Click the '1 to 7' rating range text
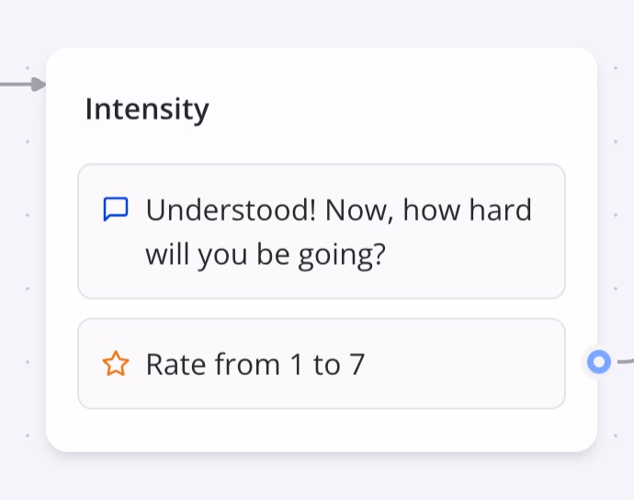The width and height of the screenshot is (634, 500). pos(327,365)
